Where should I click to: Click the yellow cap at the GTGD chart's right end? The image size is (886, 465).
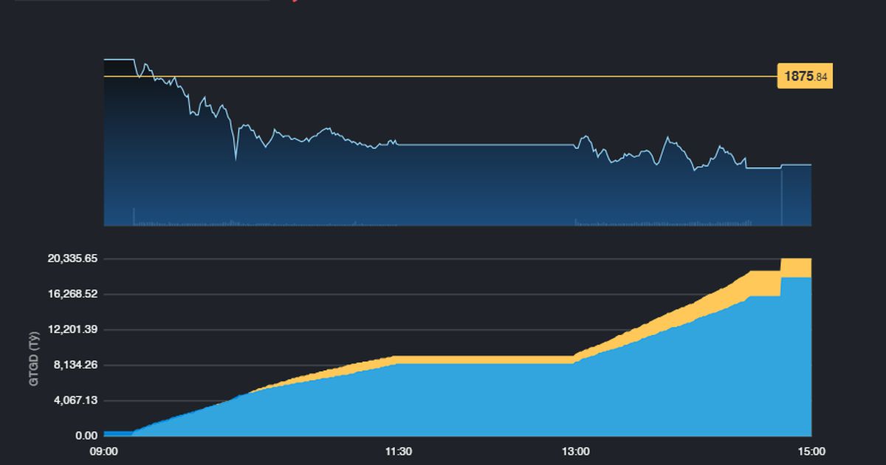(796, 267)
